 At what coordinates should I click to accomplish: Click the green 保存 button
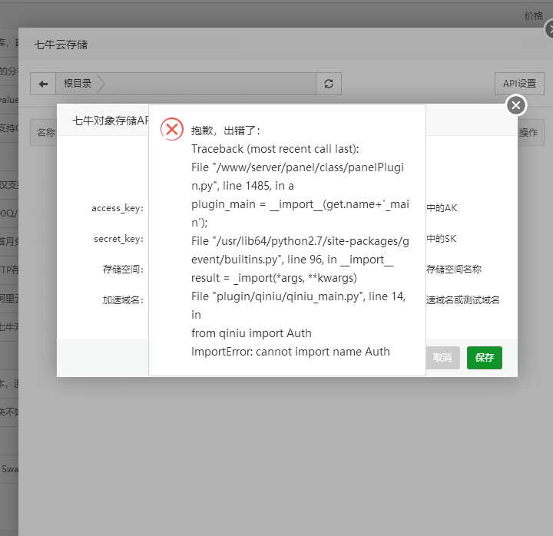[484, 358]
